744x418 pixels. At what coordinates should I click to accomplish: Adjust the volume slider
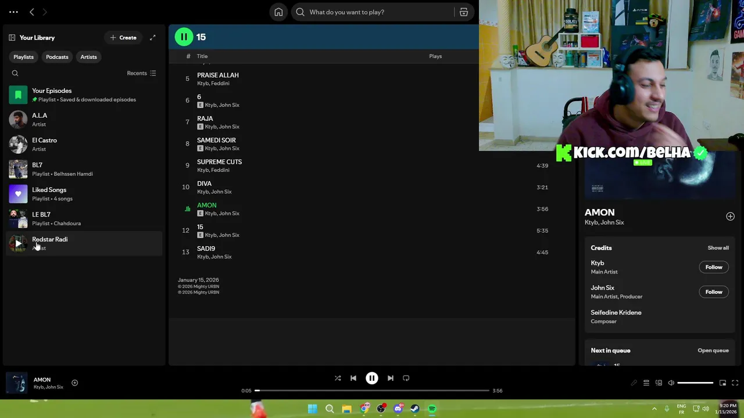click(x=695, y=383)
